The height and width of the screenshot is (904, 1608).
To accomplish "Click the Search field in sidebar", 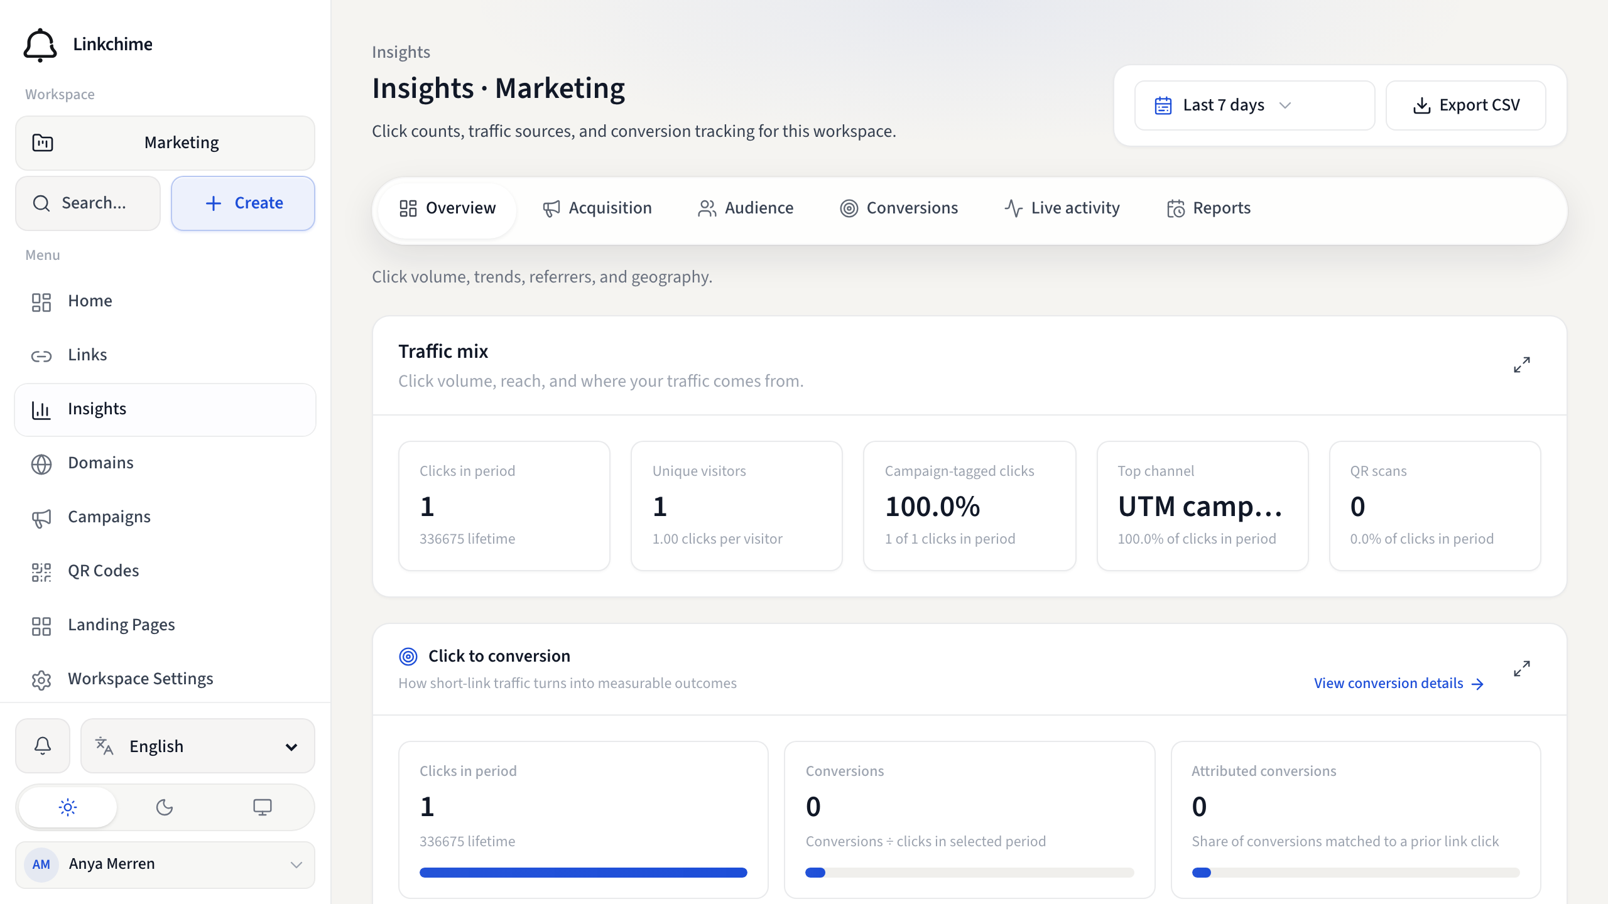I will (x=88, y=203).
